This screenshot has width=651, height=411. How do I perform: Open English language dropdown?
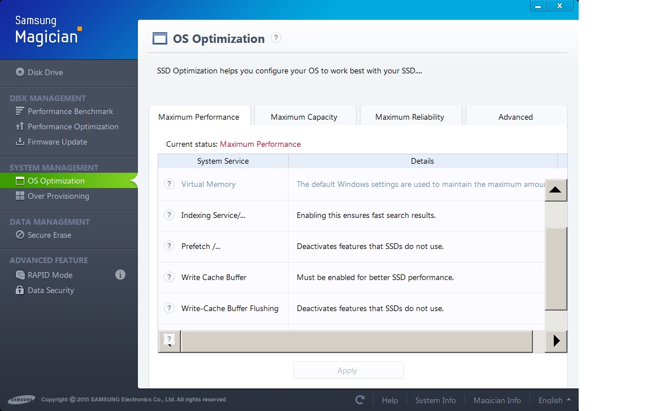click(x=554, y=400)
